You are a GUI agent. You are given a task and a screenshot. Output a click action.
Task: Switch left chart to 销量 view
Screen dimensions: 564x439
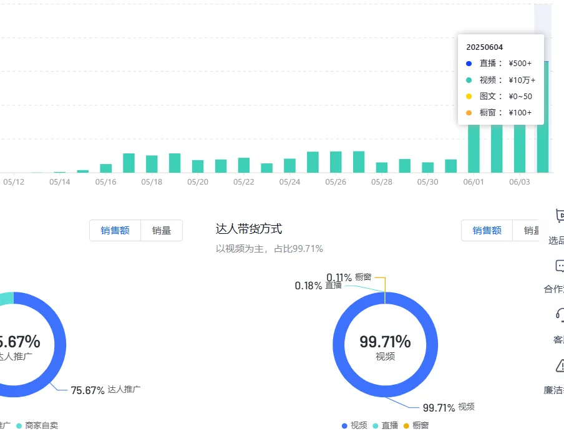[x=162, y=230]
